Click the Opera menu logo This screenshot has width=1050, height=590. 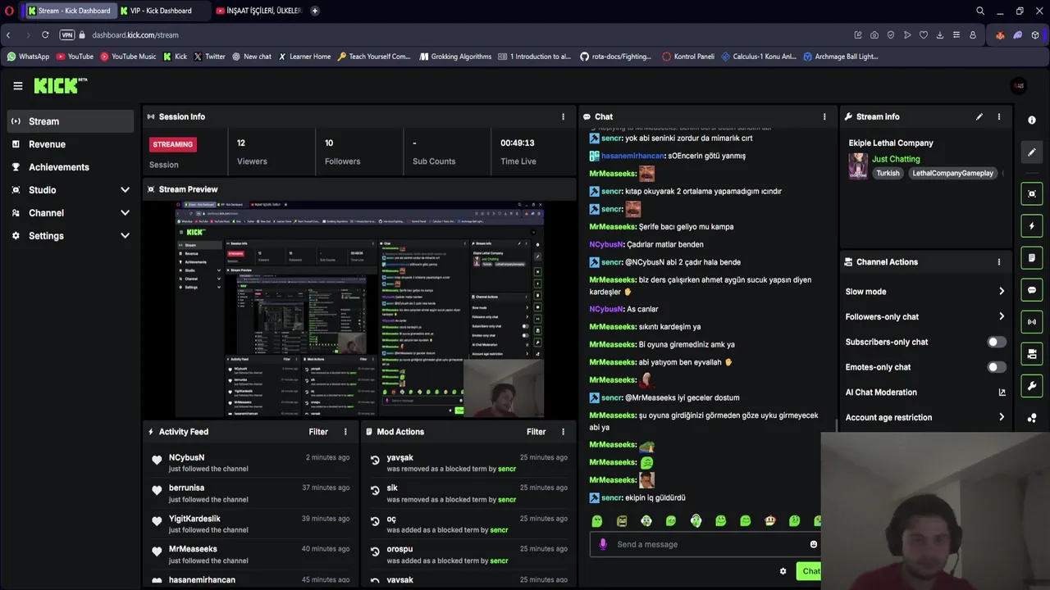[x=10, y=11]
